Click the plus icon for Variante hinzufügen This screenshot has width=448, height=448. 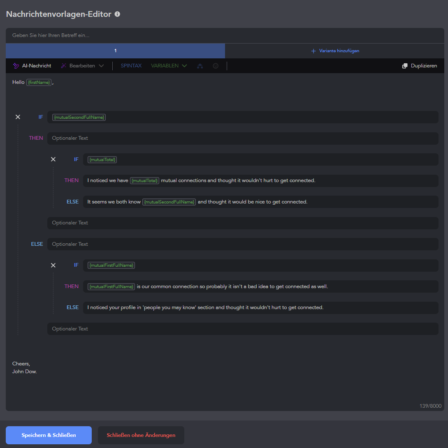[x=313, y=51]
